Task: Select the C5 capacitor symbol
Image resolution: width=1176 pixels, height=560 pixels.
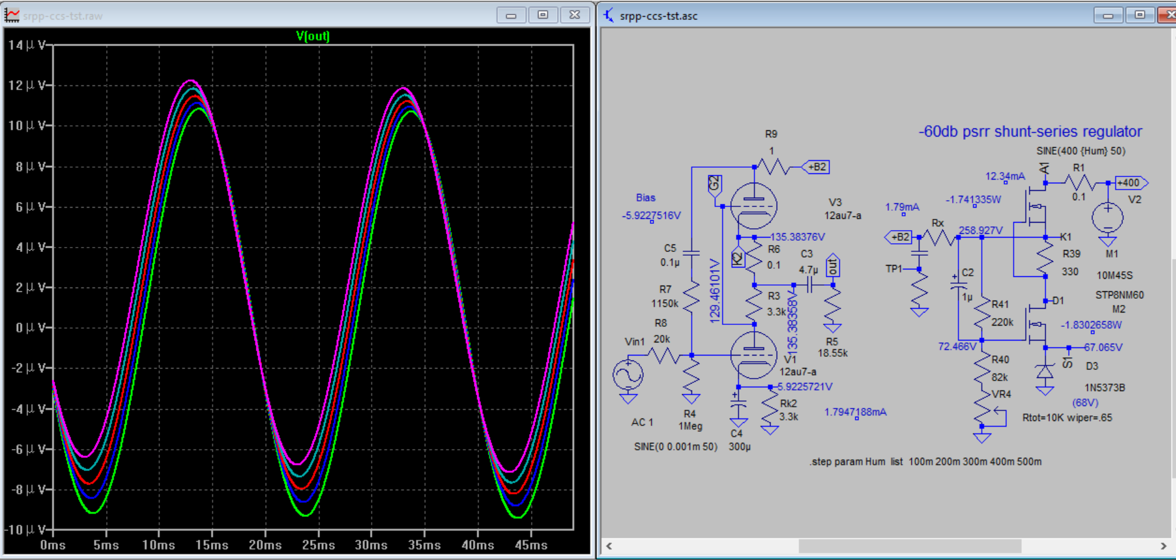Action: tap(691, 253)
